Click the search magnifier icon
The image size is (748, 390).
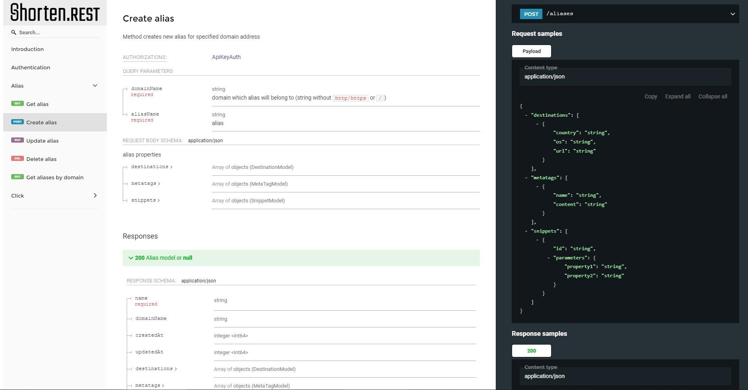point(14,32)
